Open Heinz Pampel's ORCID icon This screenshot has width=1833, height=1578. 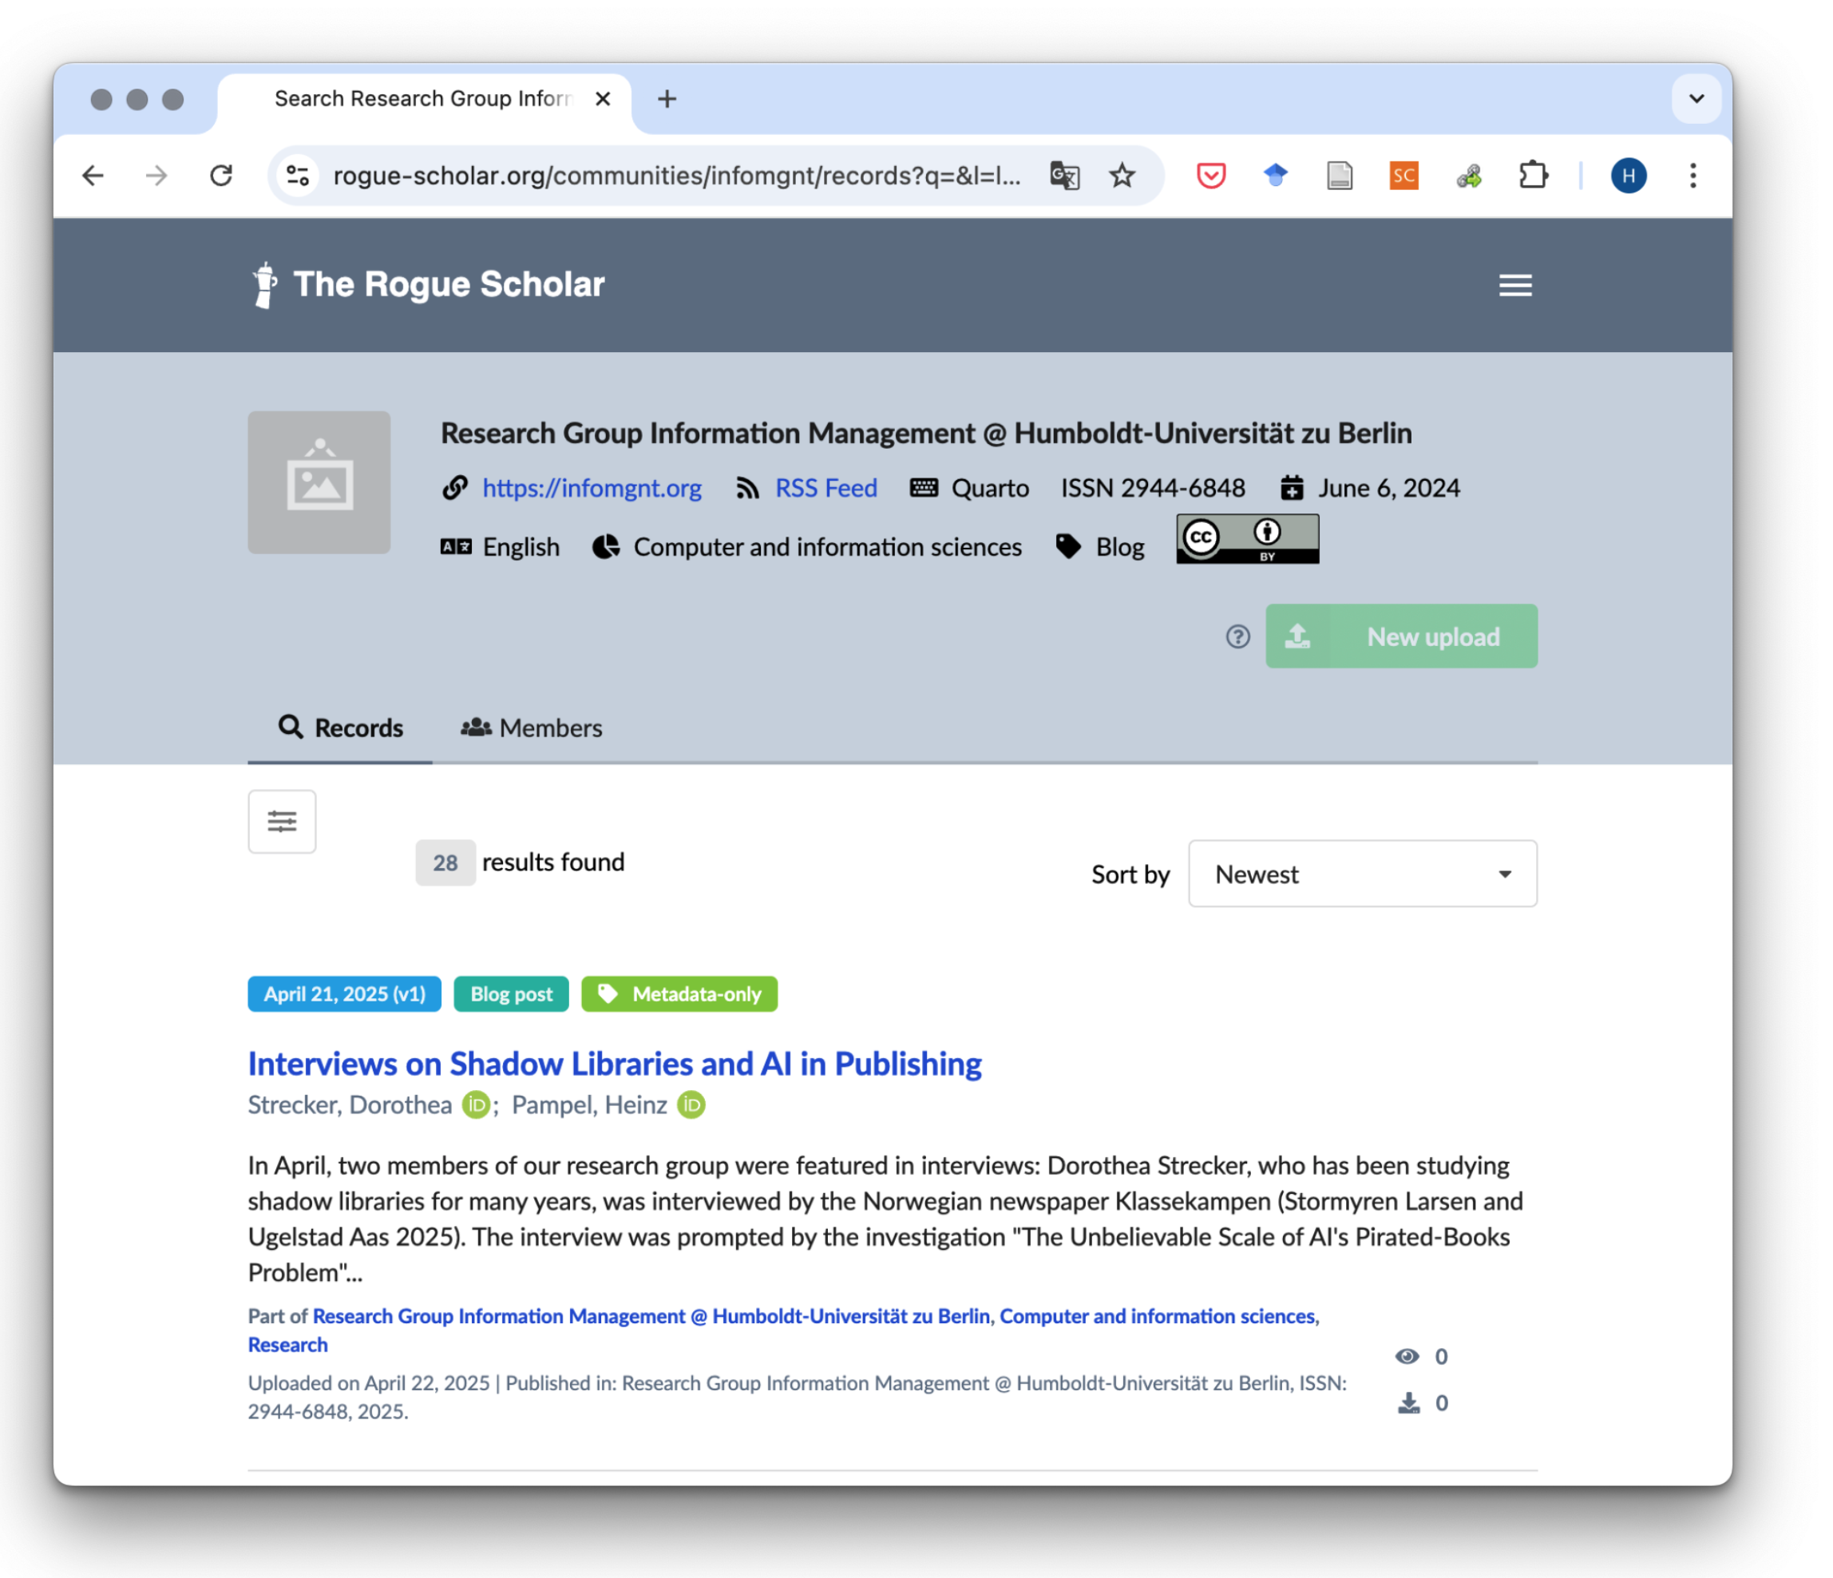pyautogui.click(x=691, y=1105)
